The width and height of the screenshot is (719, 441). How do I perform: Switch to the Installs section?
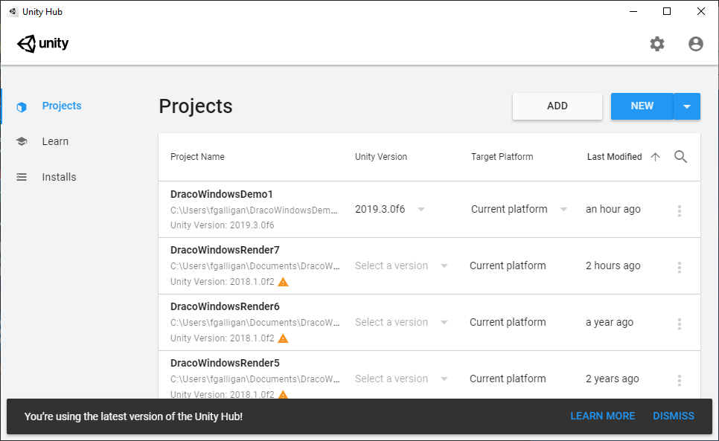(59, 177)
